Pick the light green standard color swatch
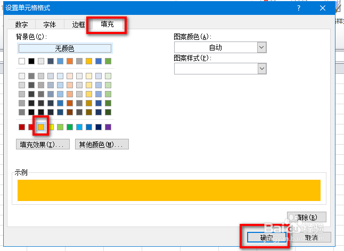 click(x=60, y=127)
